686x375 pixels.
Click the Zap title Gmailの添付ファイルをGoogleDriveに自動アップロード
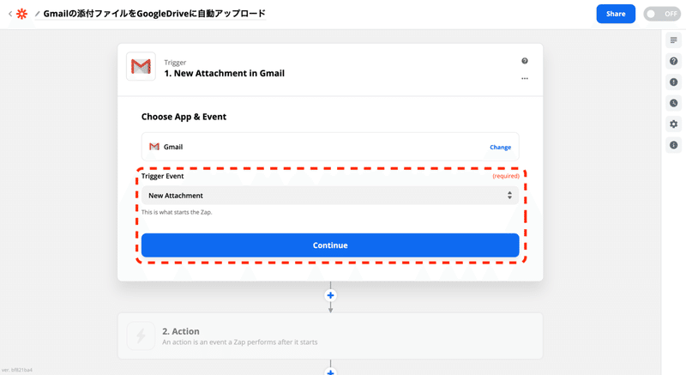click(154, 14)
